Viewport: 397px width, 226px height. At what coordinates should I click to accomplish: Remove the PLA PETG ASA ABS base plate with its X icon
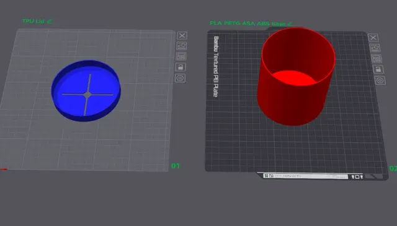[373, 38]
